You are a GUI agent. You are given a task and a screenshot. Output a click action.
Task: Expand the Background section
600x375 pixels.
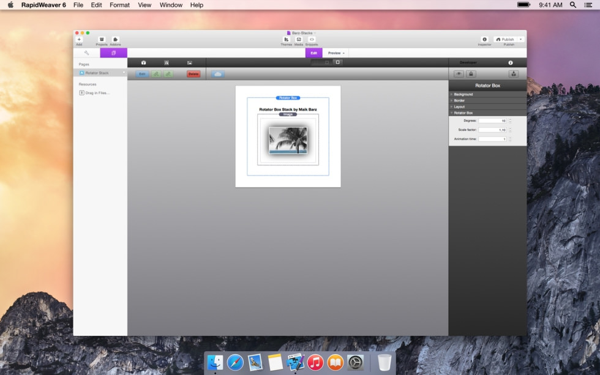[x=487, y=94]
